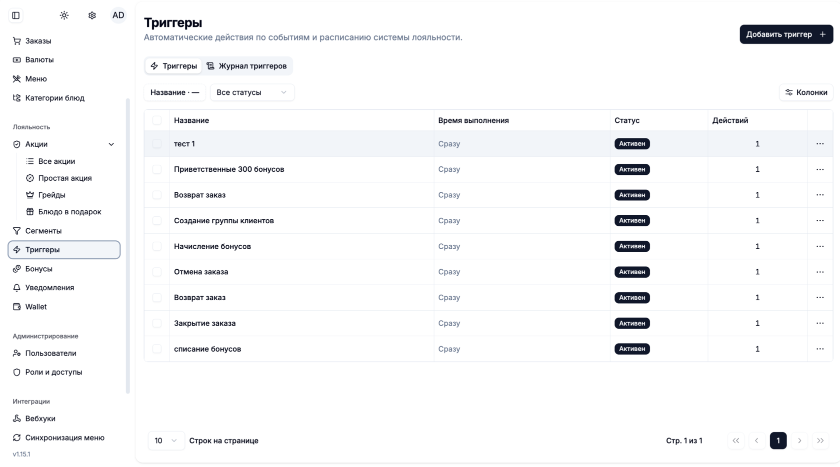This screenshot has height=467, width=840.
Task: Switch to Журнал триггеров tab
Action: (247, 66)
